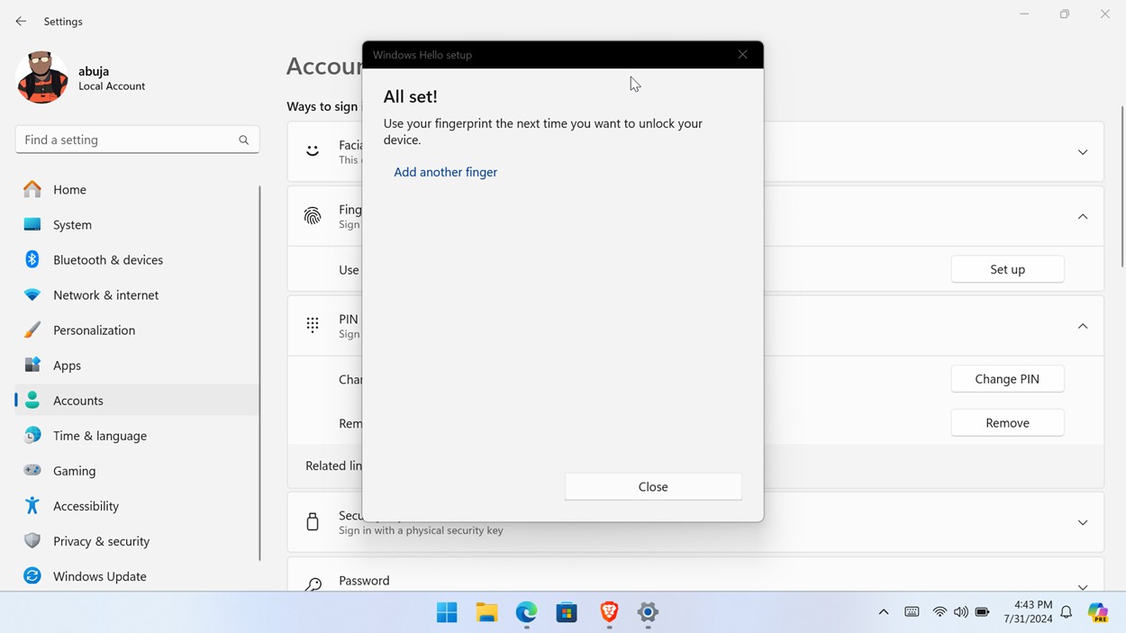1126x633 pixels.
Task: Click the facial recognition smiley icon
Action: coord(313,151)
